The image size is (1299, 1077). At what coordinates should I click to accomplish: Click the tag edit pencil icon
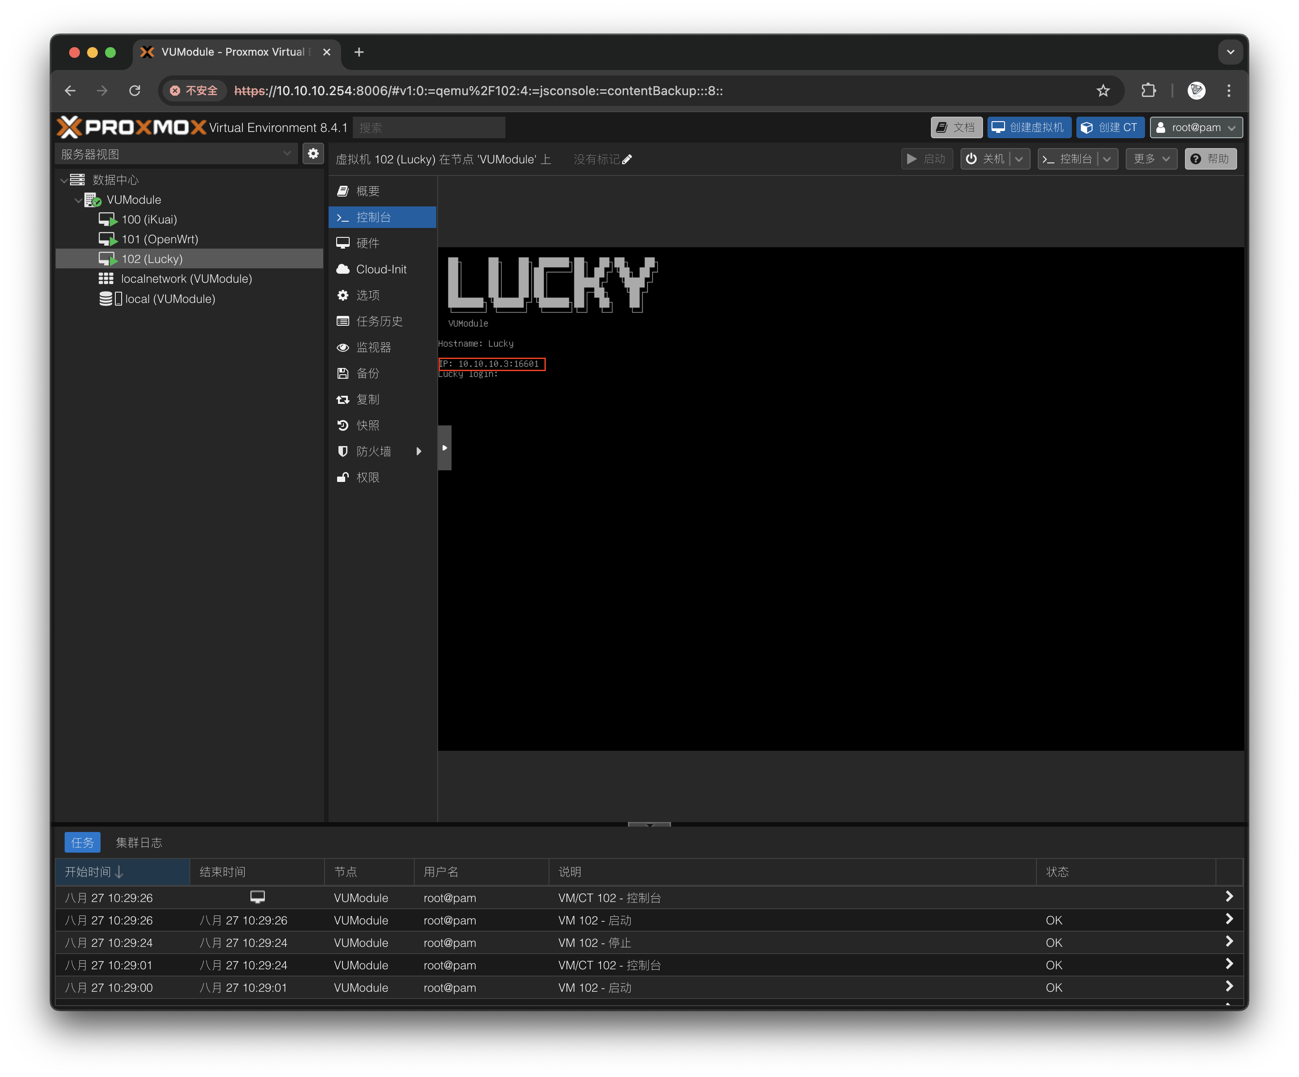click(x=627, y=159)
